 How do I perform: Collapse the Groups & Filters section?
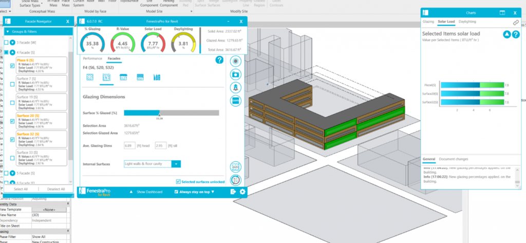(8, 31)
